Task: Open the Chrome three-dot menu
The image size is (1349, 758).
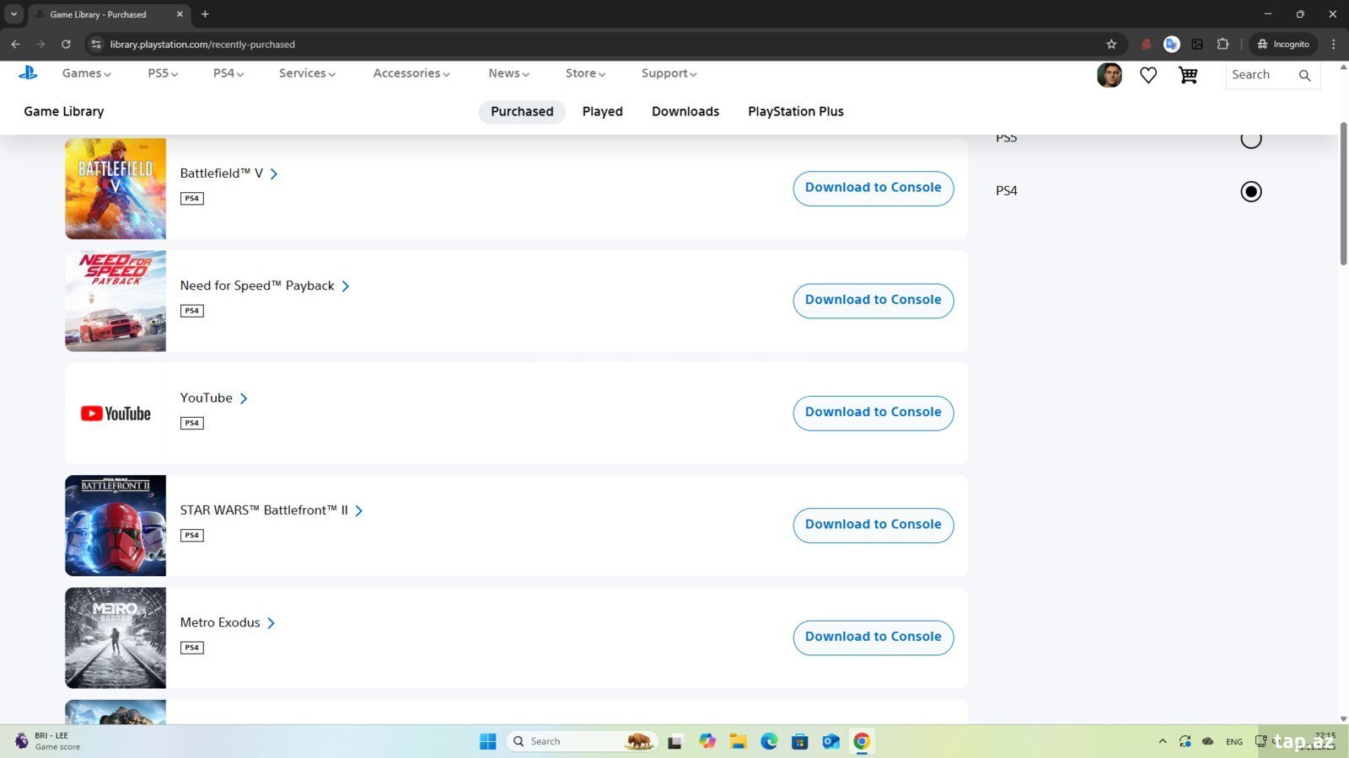Action: click(1333, 44)
